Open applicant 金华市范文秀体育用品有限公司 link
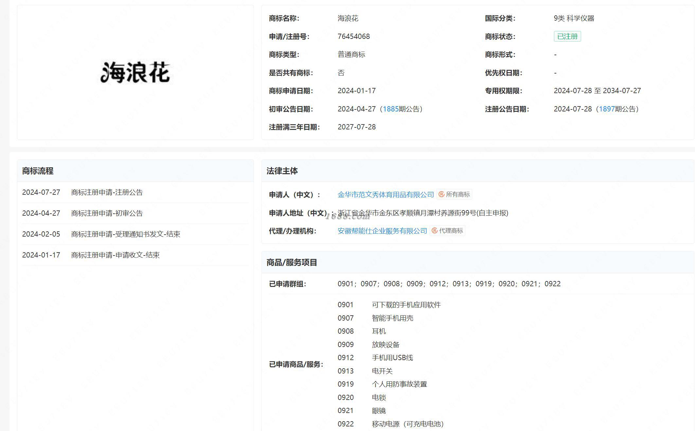Screen dimensions: 695x431 coord(385,195)
